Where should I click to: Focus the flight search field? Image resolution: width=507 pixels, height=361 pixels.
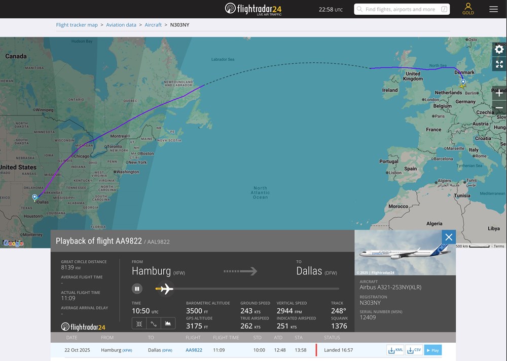pyautogui.click(x=400, y=9)
